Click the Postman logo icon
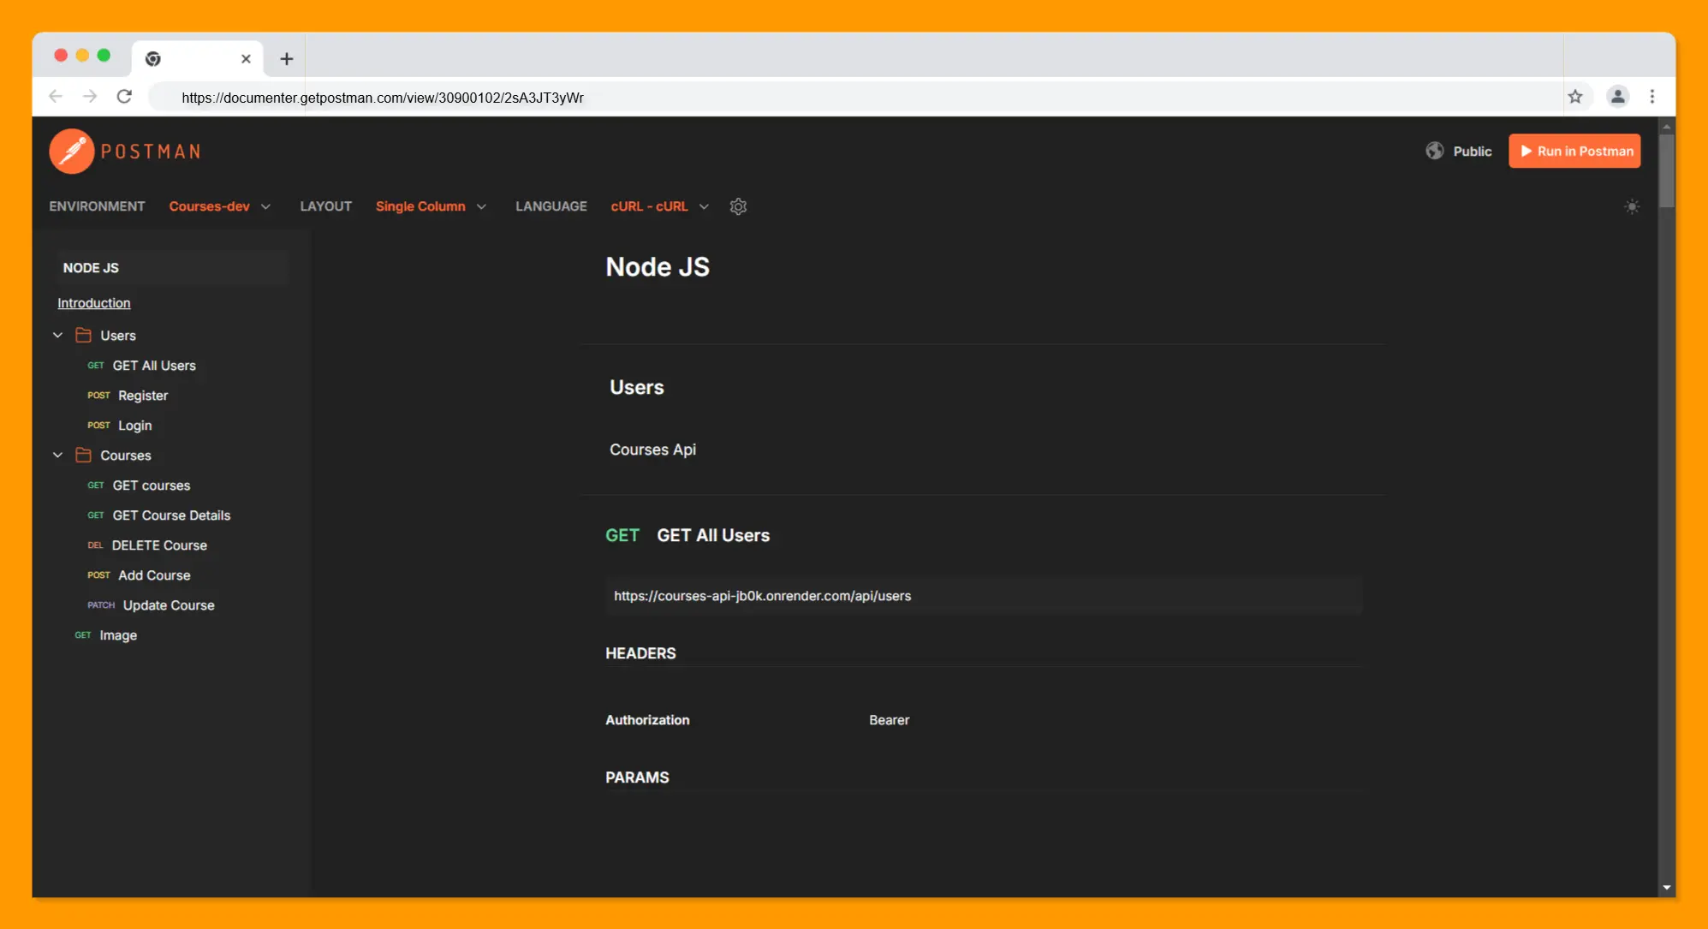 72,152
